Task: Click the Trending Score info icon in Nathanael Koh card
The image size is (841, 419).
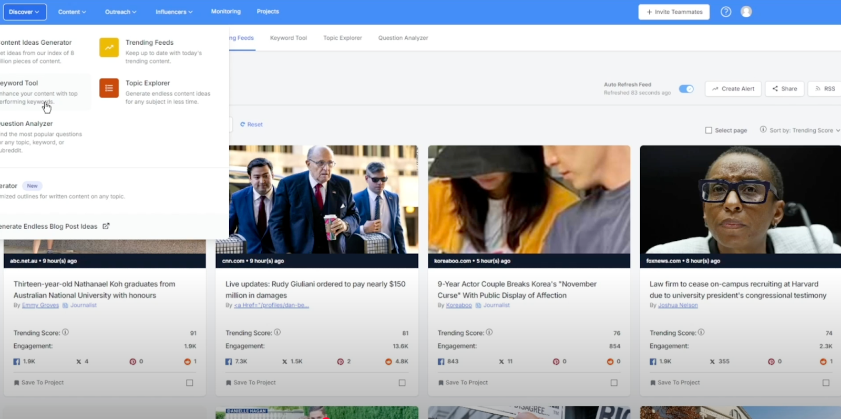Action: pos(66,332)
